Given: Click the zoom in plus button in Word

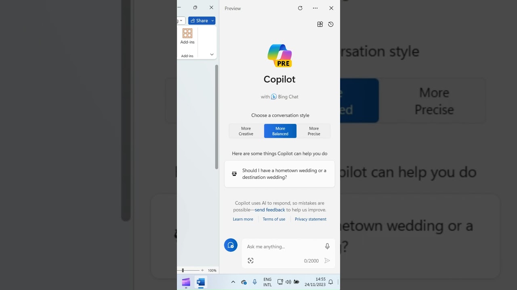Looking at the screenshot, I should click(202, 270).
